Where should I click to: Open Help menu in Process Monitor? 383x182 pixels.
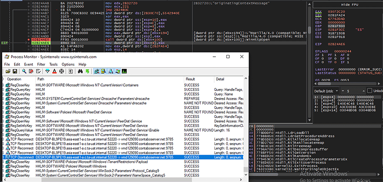82,65
